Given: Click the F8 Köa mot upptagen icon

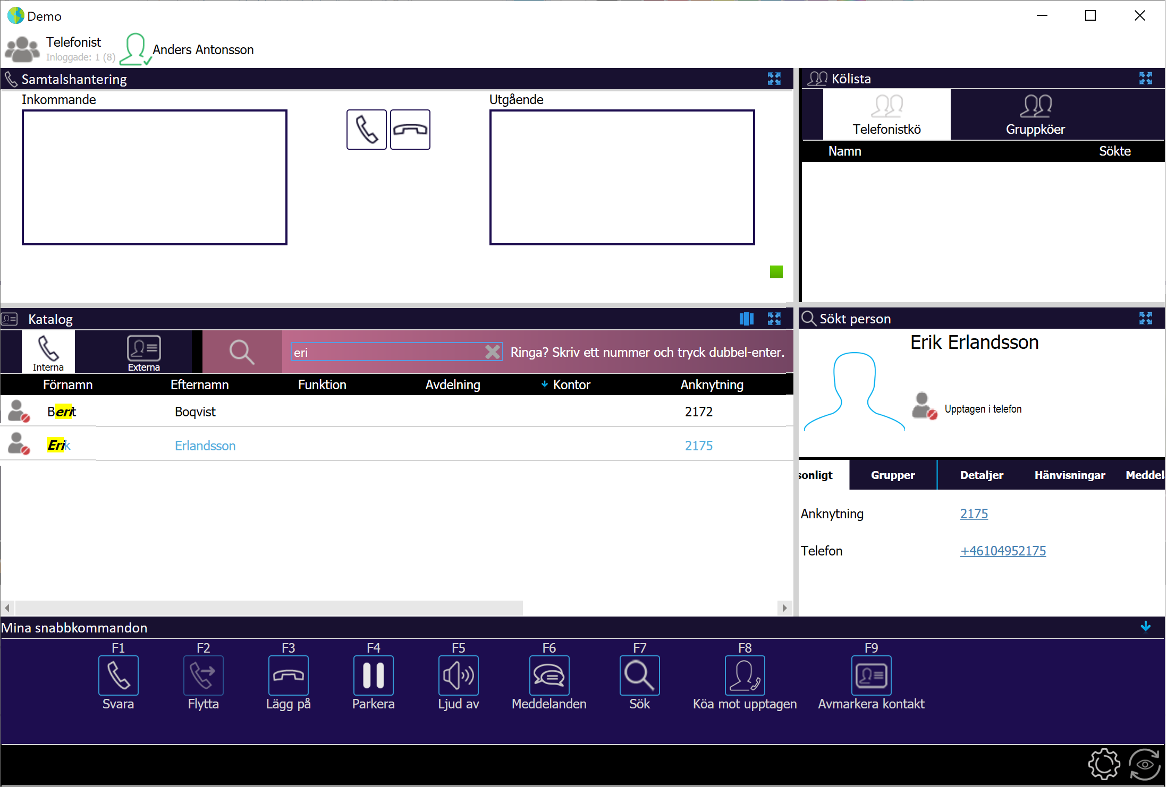Looking at the screenshot, I should pyautogui.click(x=745, y=675).
